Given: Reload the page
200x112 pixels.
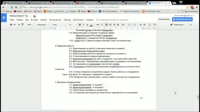Looking at the screenshot, I should point(12,7).
